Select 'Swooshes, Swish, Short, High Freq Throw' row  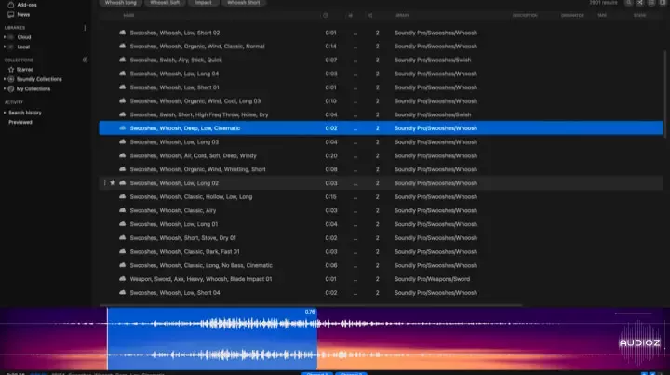click(x=381, y=114)
